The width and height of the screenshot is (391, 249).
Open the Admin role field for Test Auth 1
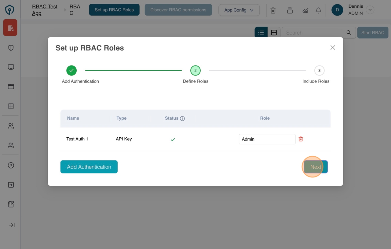[x=267, y=139]
